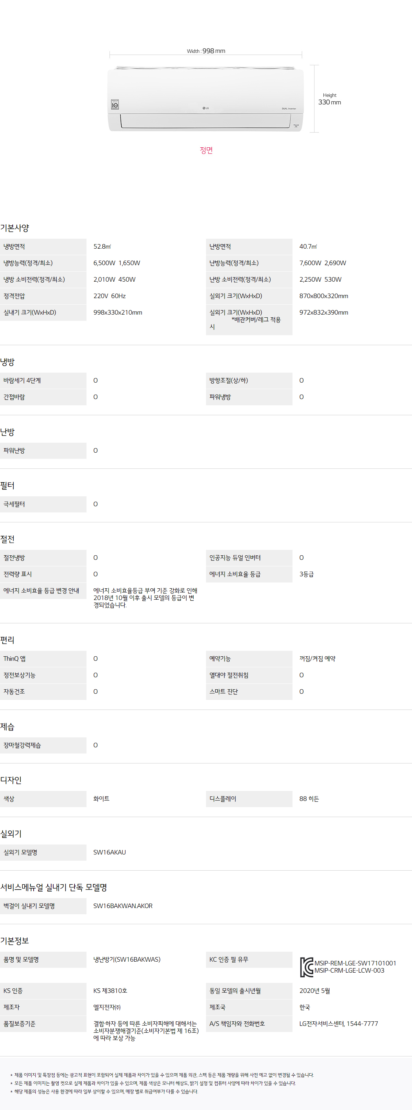Click the outdoor unit model name SW16AKAU
Image resolution: width=412 pixels, height=1110 pixels.
110,852
